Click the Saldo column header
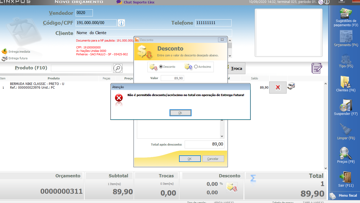The height and width of the screenshot is (203, 360). tap(254, 78)
